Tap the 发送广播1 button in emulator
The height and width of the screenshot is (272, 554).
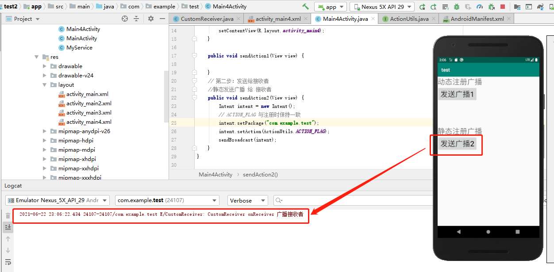click(x=457, y=94)
